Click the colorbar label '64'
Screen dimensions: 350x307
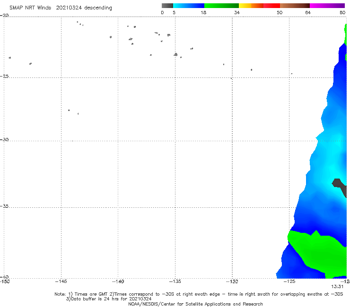308,12
